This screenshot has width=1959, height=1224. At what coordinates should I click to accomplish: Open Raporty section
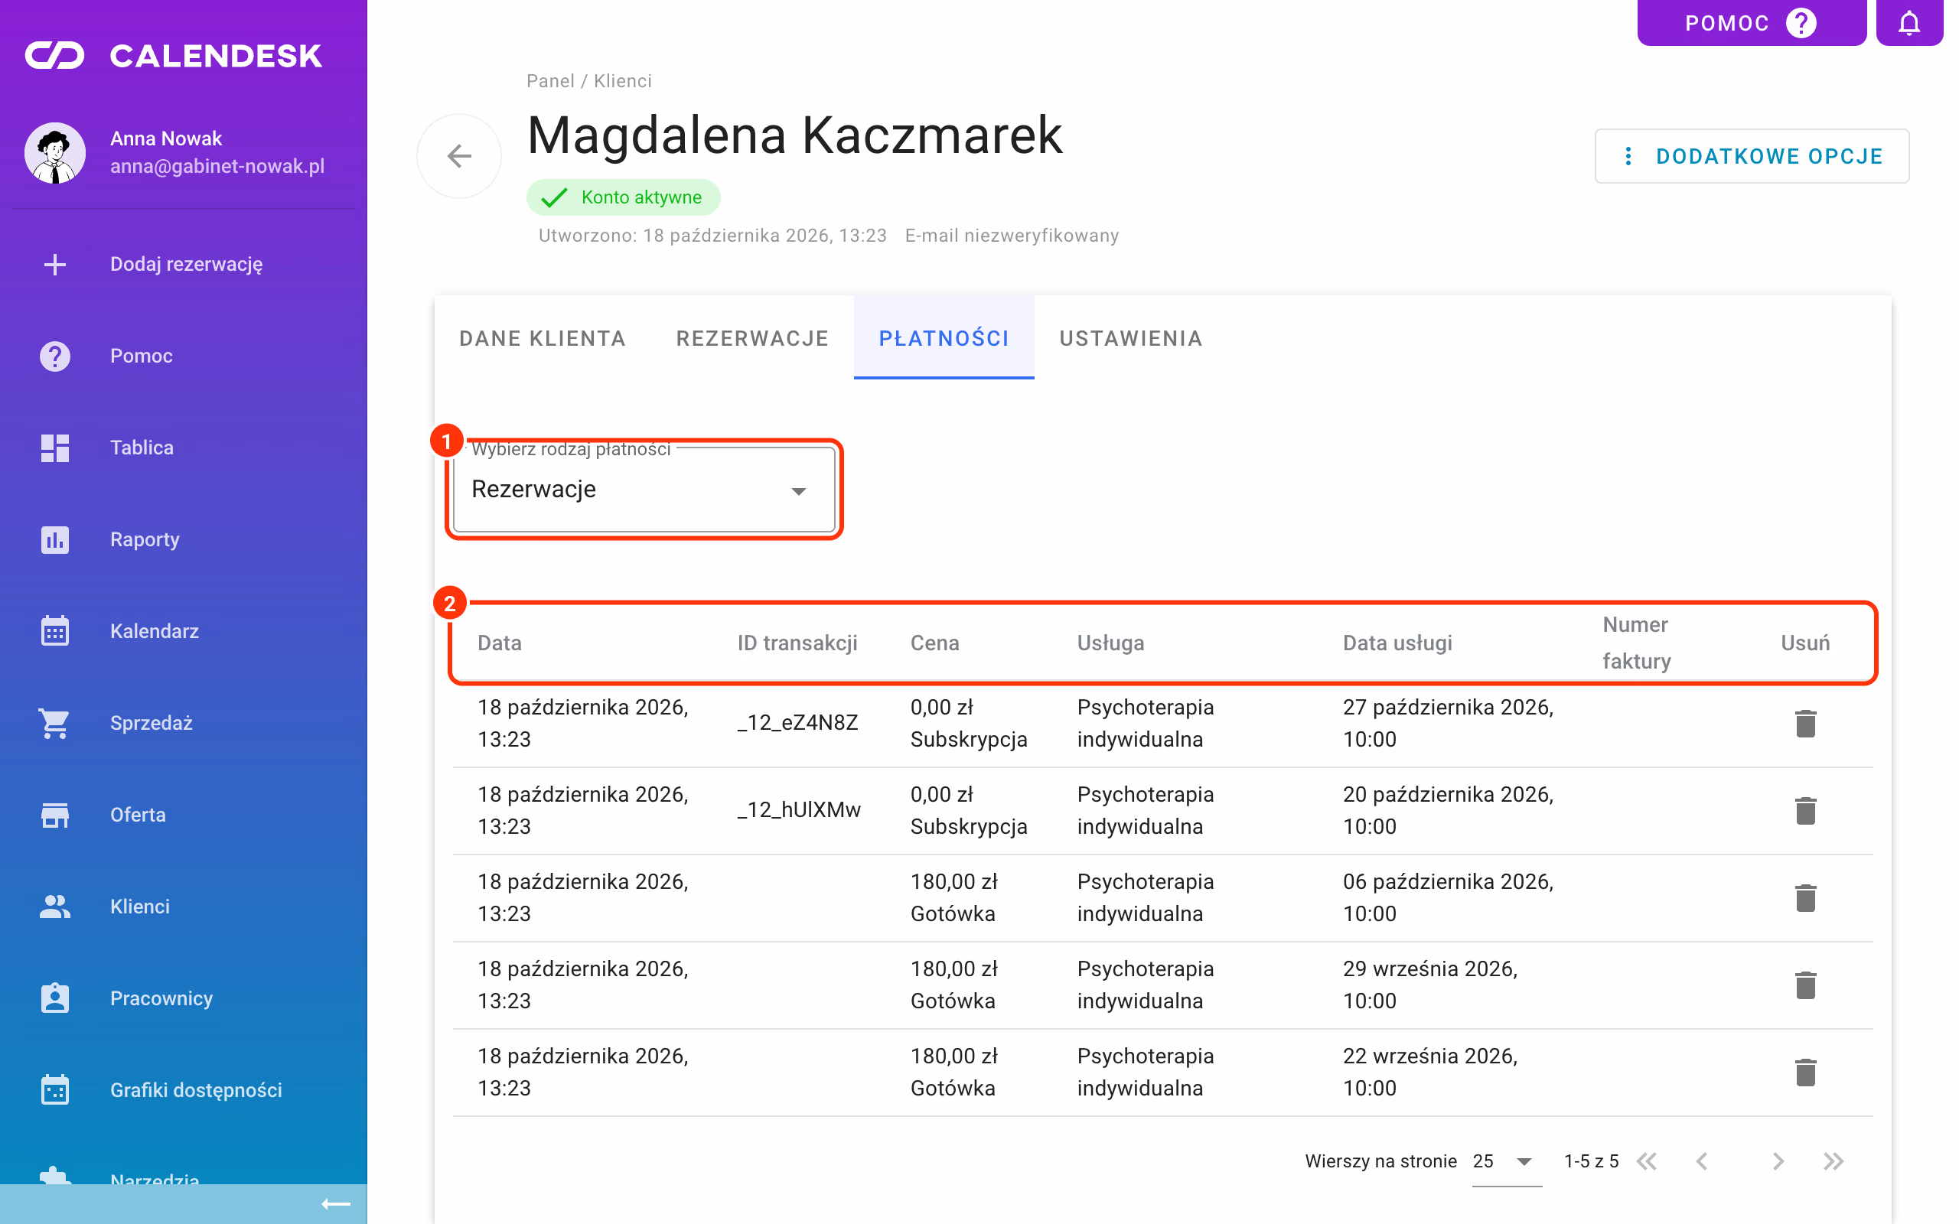[x=183, y=539]
